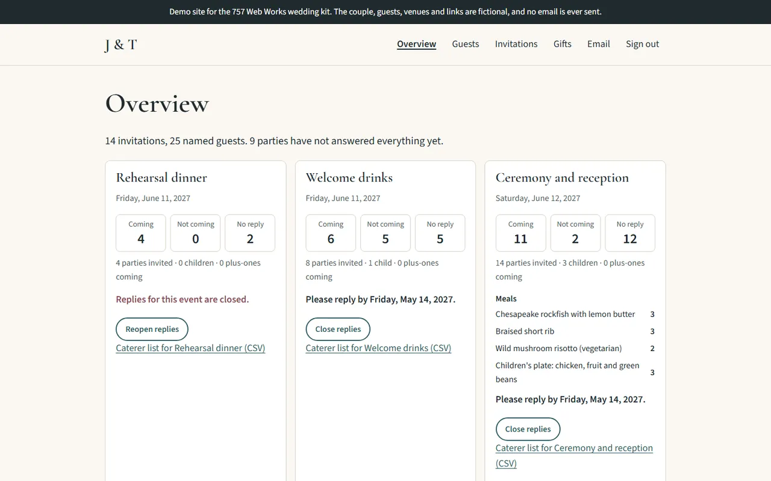Navigate to the Email page
This screenshot has height=481, width=771.
(x=599, y=44)
